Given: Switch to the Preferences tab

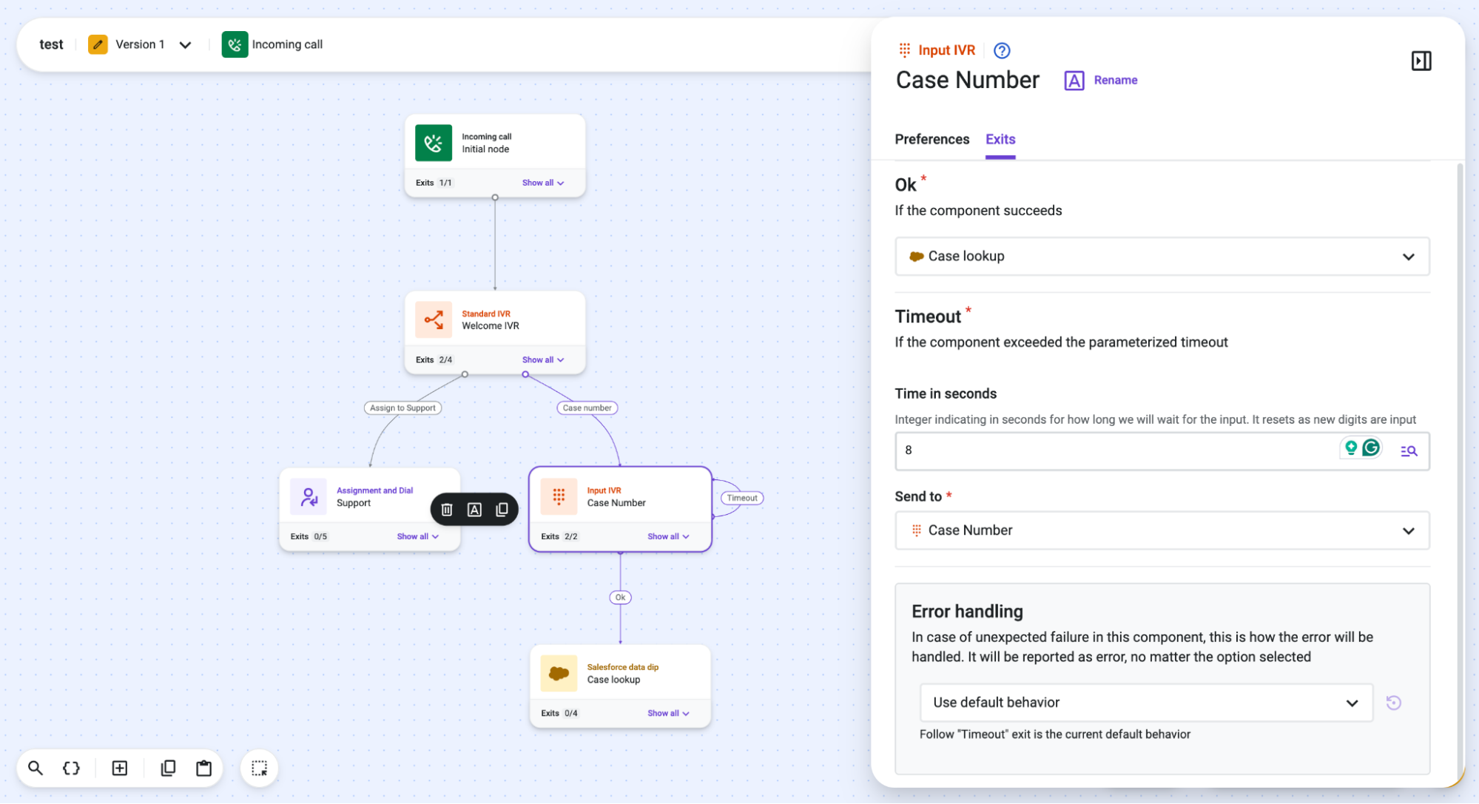Looking at the screenshot, I should coord(931,139).
